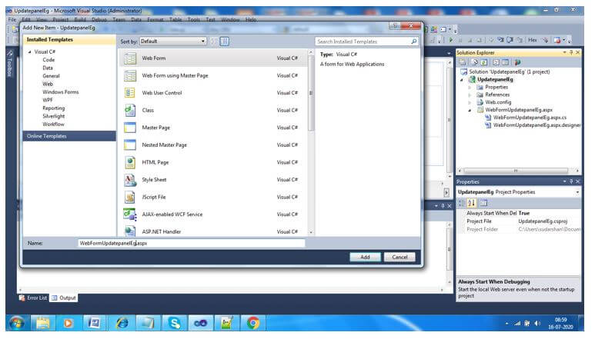The image size is (595, 339).
Task: Click the volume icon in system tray
Action: pyautogui.click(x=537, y=323)
